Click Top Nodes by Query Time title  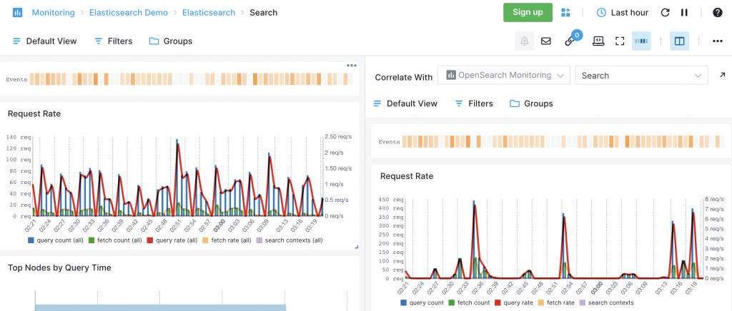coord(59,267)
